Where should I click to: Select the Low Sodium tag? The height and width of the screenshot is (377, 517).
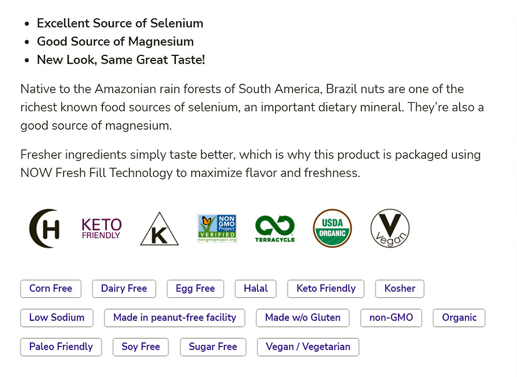pyautogui.click(x=56, y=318)
